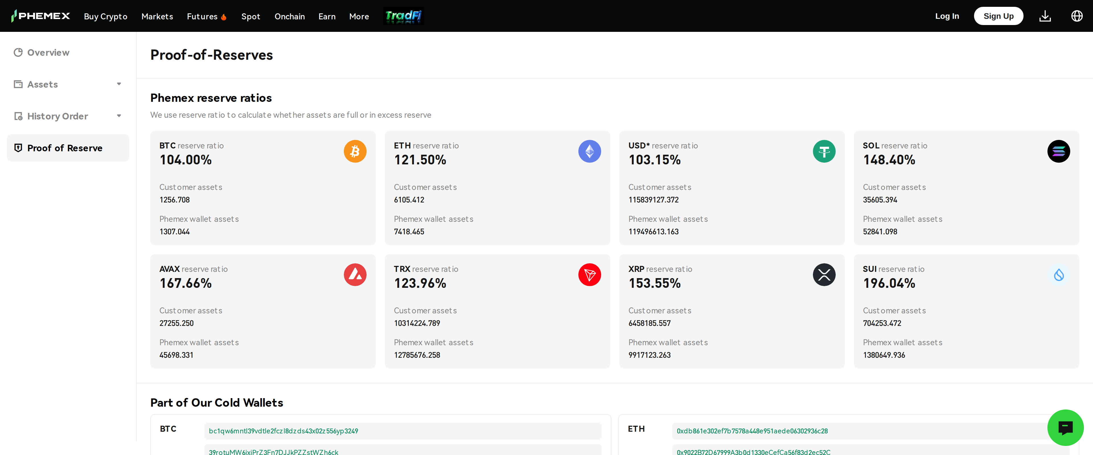Click the Part of Our Cold Wallets heading
Screen dimensions: 1093x455
point(216,402)
